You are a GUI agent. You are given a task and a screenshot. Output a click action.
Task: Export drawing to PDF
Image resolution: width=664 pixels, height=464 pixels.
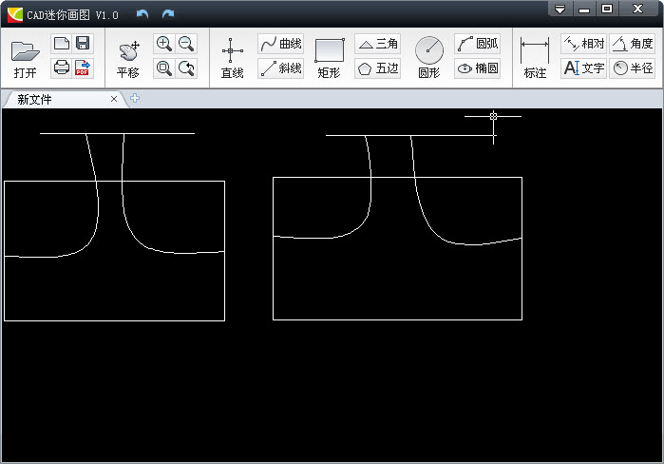tap(84, 68)
